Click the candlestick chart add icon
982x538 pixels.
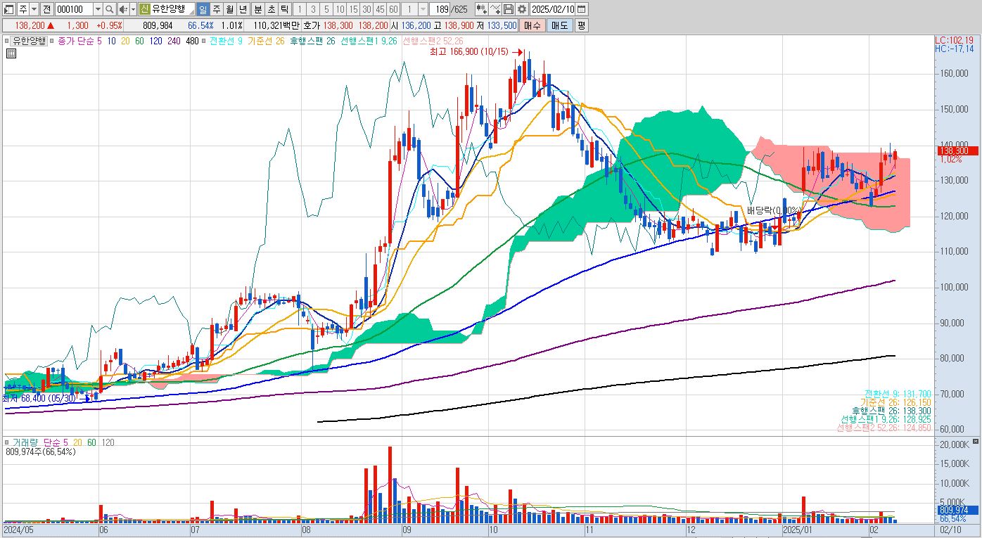click(481, 9)
